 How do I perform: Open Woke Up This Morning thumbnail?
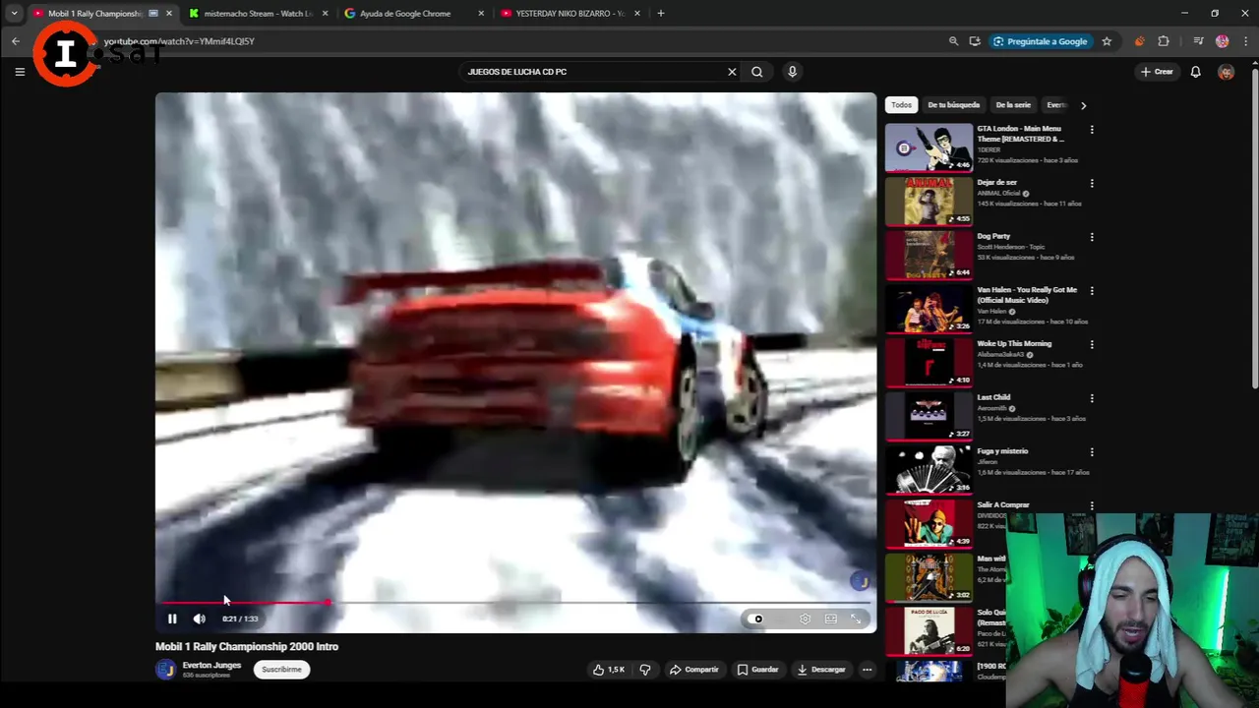(929, 362)
